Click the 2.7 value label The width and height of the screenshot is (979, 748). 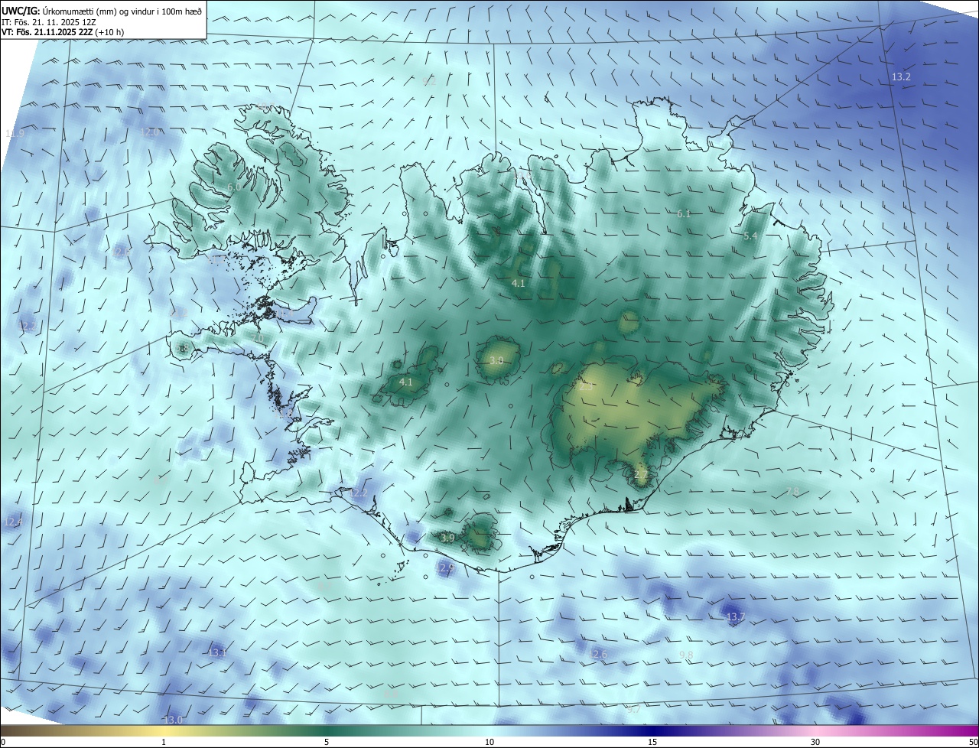(641, 475)
